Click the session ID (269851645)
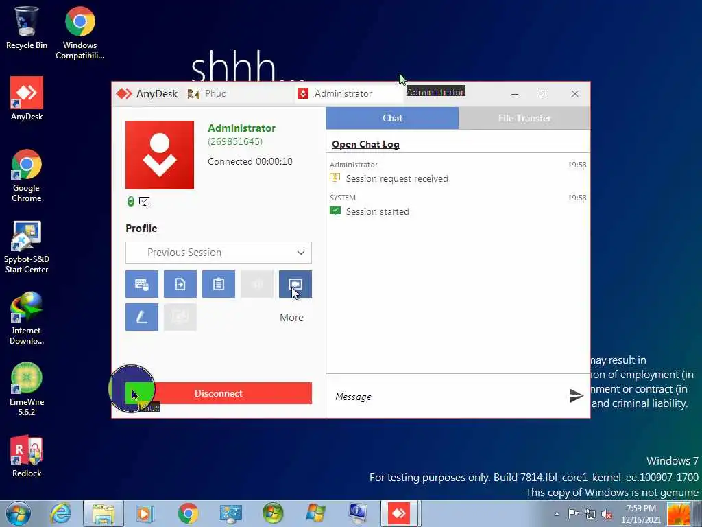 (x=235, y=141)
